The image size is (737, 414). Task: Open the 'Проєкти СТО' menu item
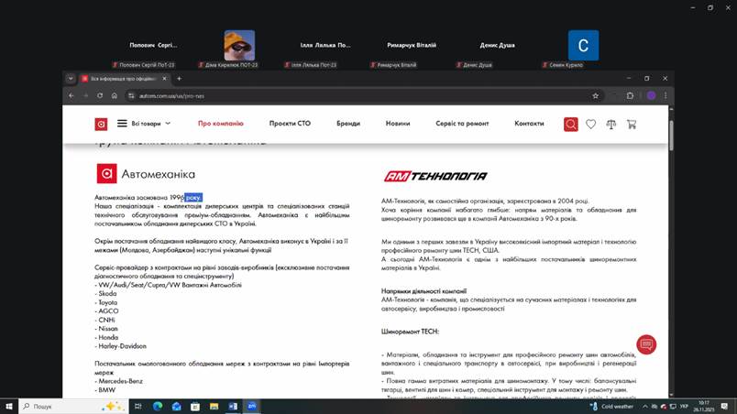point(290,124)
